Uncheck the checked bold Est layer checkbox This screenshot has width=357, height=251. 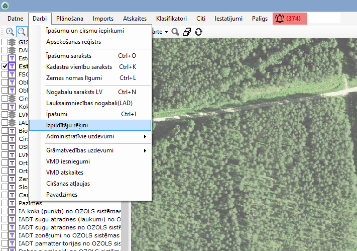[x=5, y=66]
